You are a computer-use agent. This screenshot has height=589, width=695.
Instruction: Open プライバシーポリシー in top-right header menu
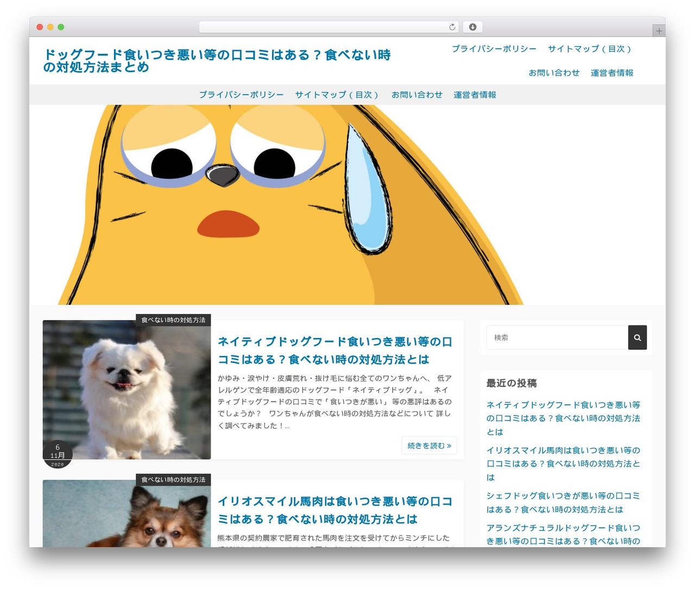(494, 49)
